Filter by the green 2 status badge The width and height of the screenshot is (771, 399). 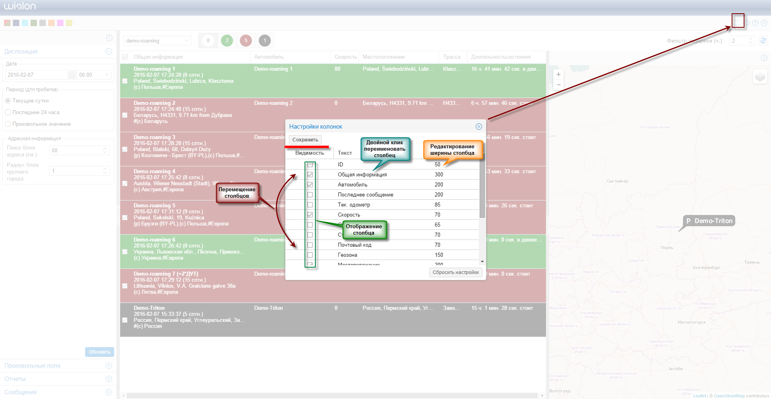point(227,41)
